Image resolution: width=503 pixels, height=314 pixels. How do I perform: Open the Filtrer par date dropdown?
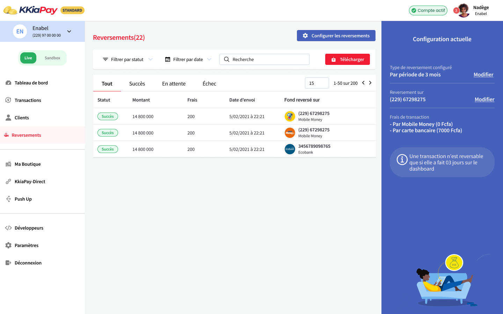(188, 59)
